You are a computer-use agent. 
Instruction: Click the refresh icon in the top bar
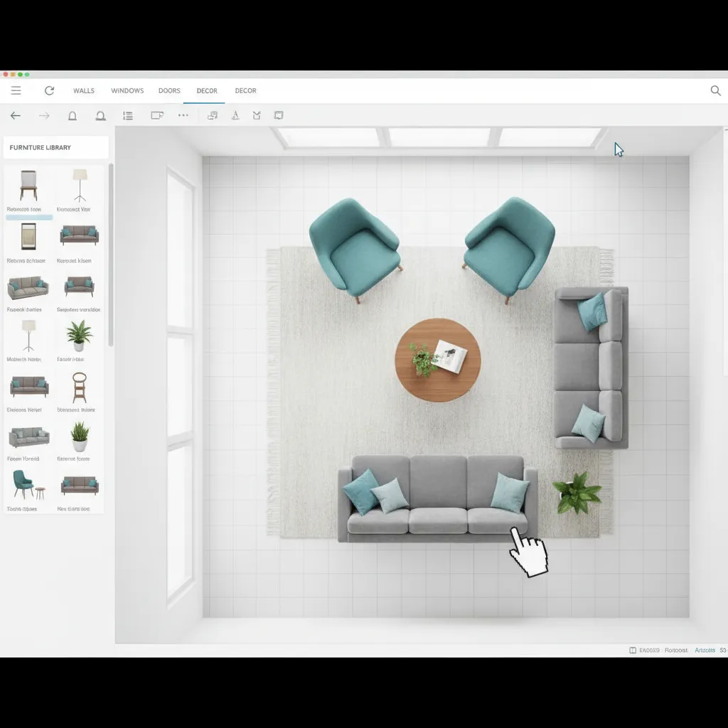coord(49,90)
